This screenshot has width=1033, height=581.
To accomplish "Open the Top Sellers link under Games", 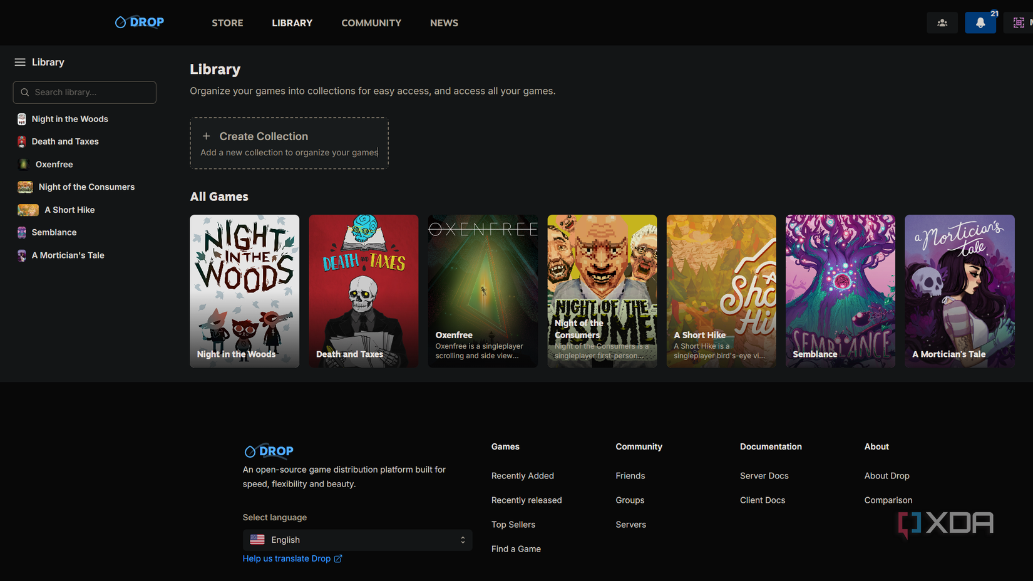I will [513, 524].
